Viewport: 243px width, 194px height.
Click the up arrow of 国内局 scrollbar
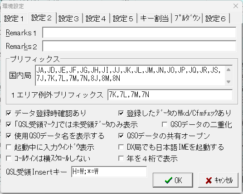(x=228, y=70)
